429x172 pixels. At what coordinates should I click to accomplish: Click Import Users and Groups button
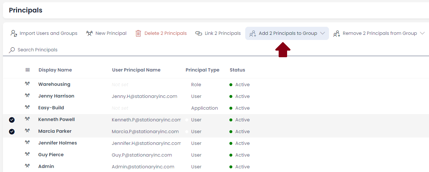coord(44,33)
